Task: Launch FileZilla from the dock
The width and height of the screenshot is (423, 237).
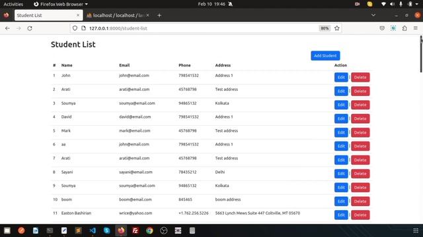Action: click(x=135, y=230)
